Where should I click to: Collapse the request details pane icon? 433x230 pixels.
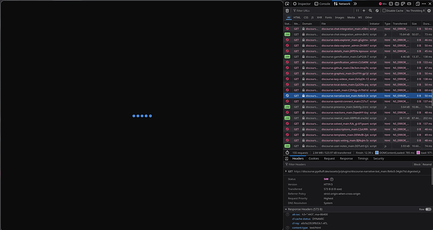pos(287,159)
